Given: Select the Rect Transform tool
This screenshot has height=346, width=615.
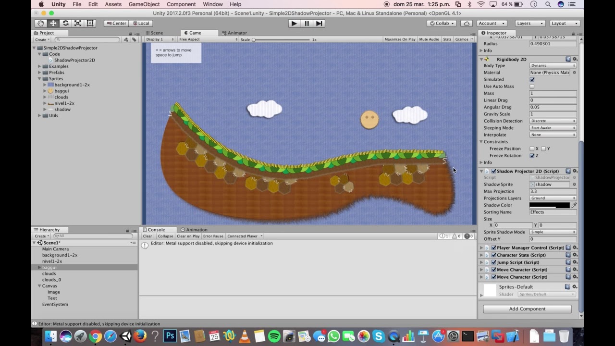Looking at the screenshot, I should [x=90, y=23].
